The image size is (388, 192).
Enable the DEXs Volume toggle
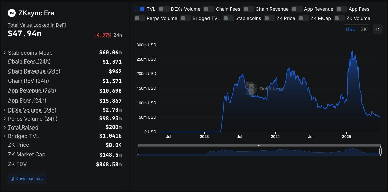click(164, 9)
